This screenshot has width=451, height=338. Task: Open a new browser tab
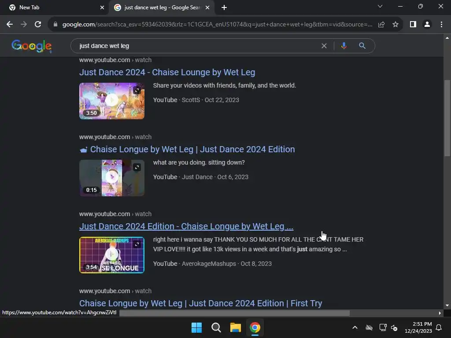pyautogui.click(x=224, y=7)
